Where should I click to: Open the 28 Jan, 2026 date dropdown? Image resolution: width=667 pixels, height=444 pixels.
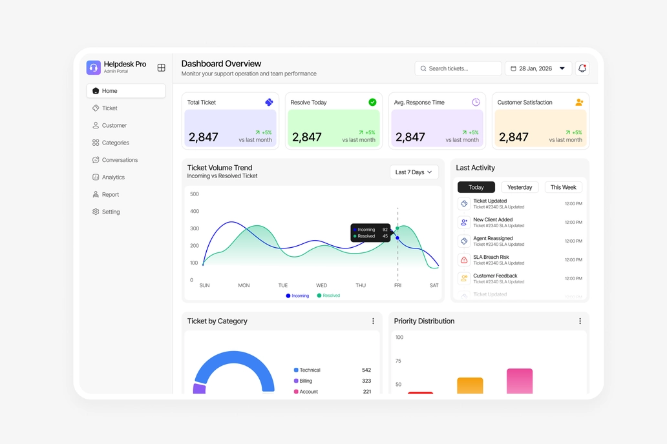(538, 68)
